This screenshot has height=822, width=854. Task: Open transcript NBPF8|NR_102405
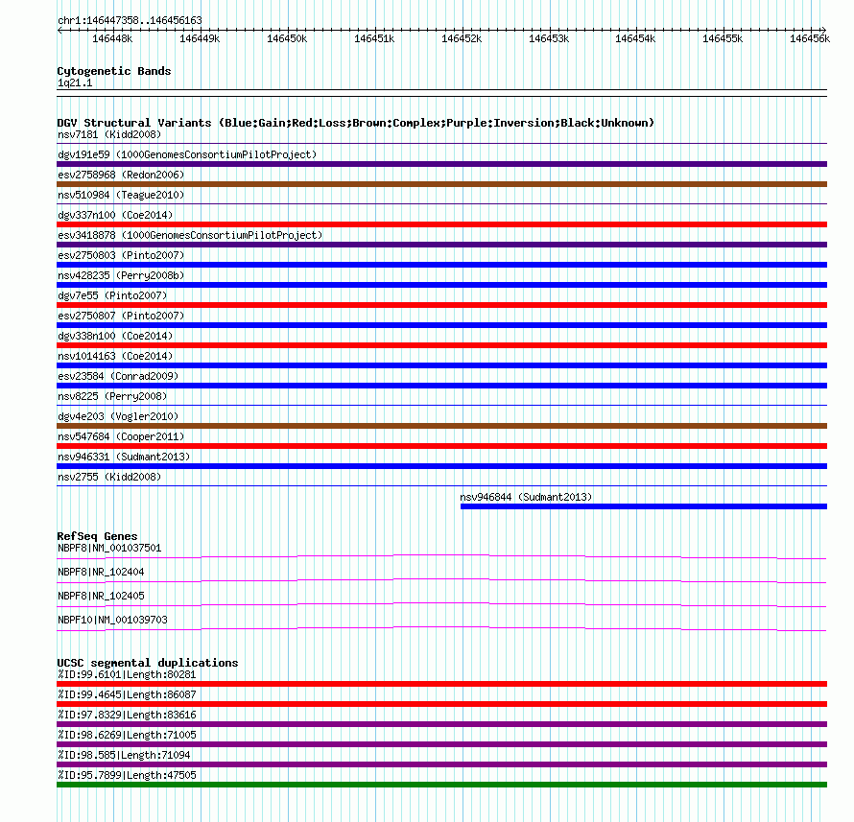pyautogui.click(x=101, y=596)
